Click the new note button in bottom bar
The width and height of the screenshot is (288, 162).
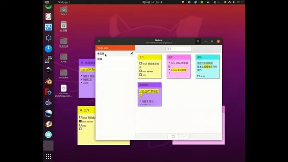coord(173,137)
